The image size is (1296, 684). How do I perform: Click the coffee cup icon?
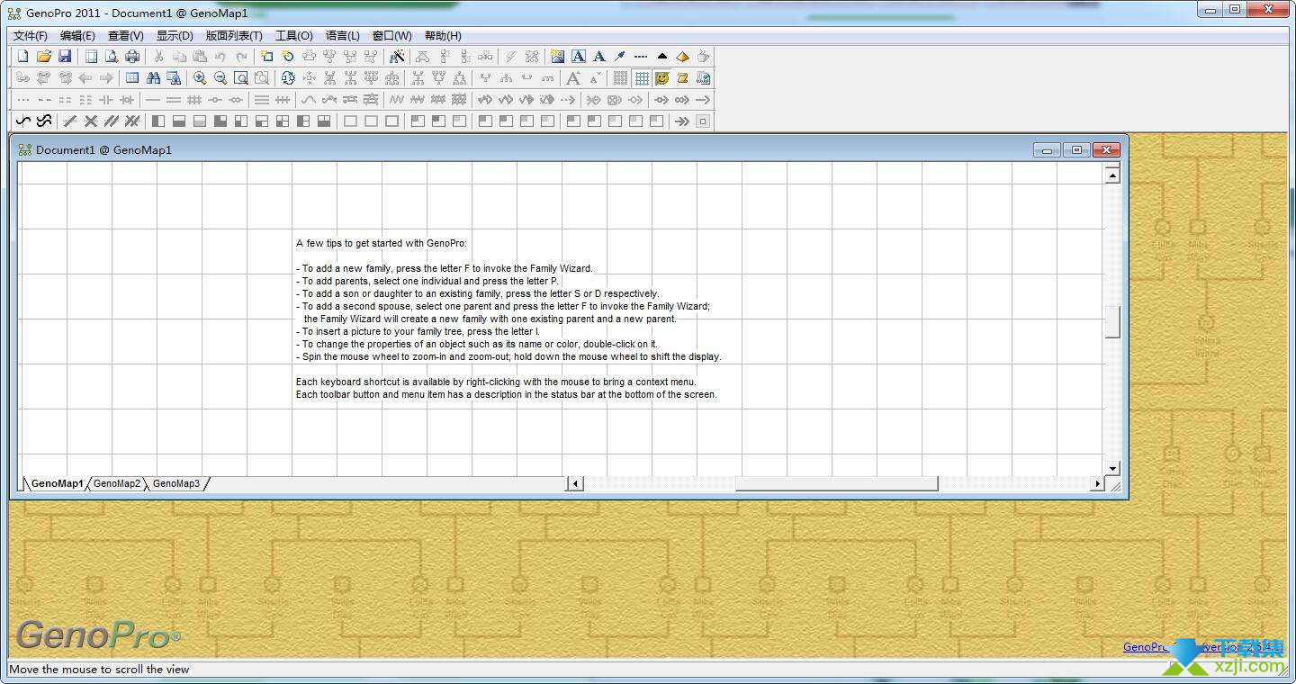point(704,57)
